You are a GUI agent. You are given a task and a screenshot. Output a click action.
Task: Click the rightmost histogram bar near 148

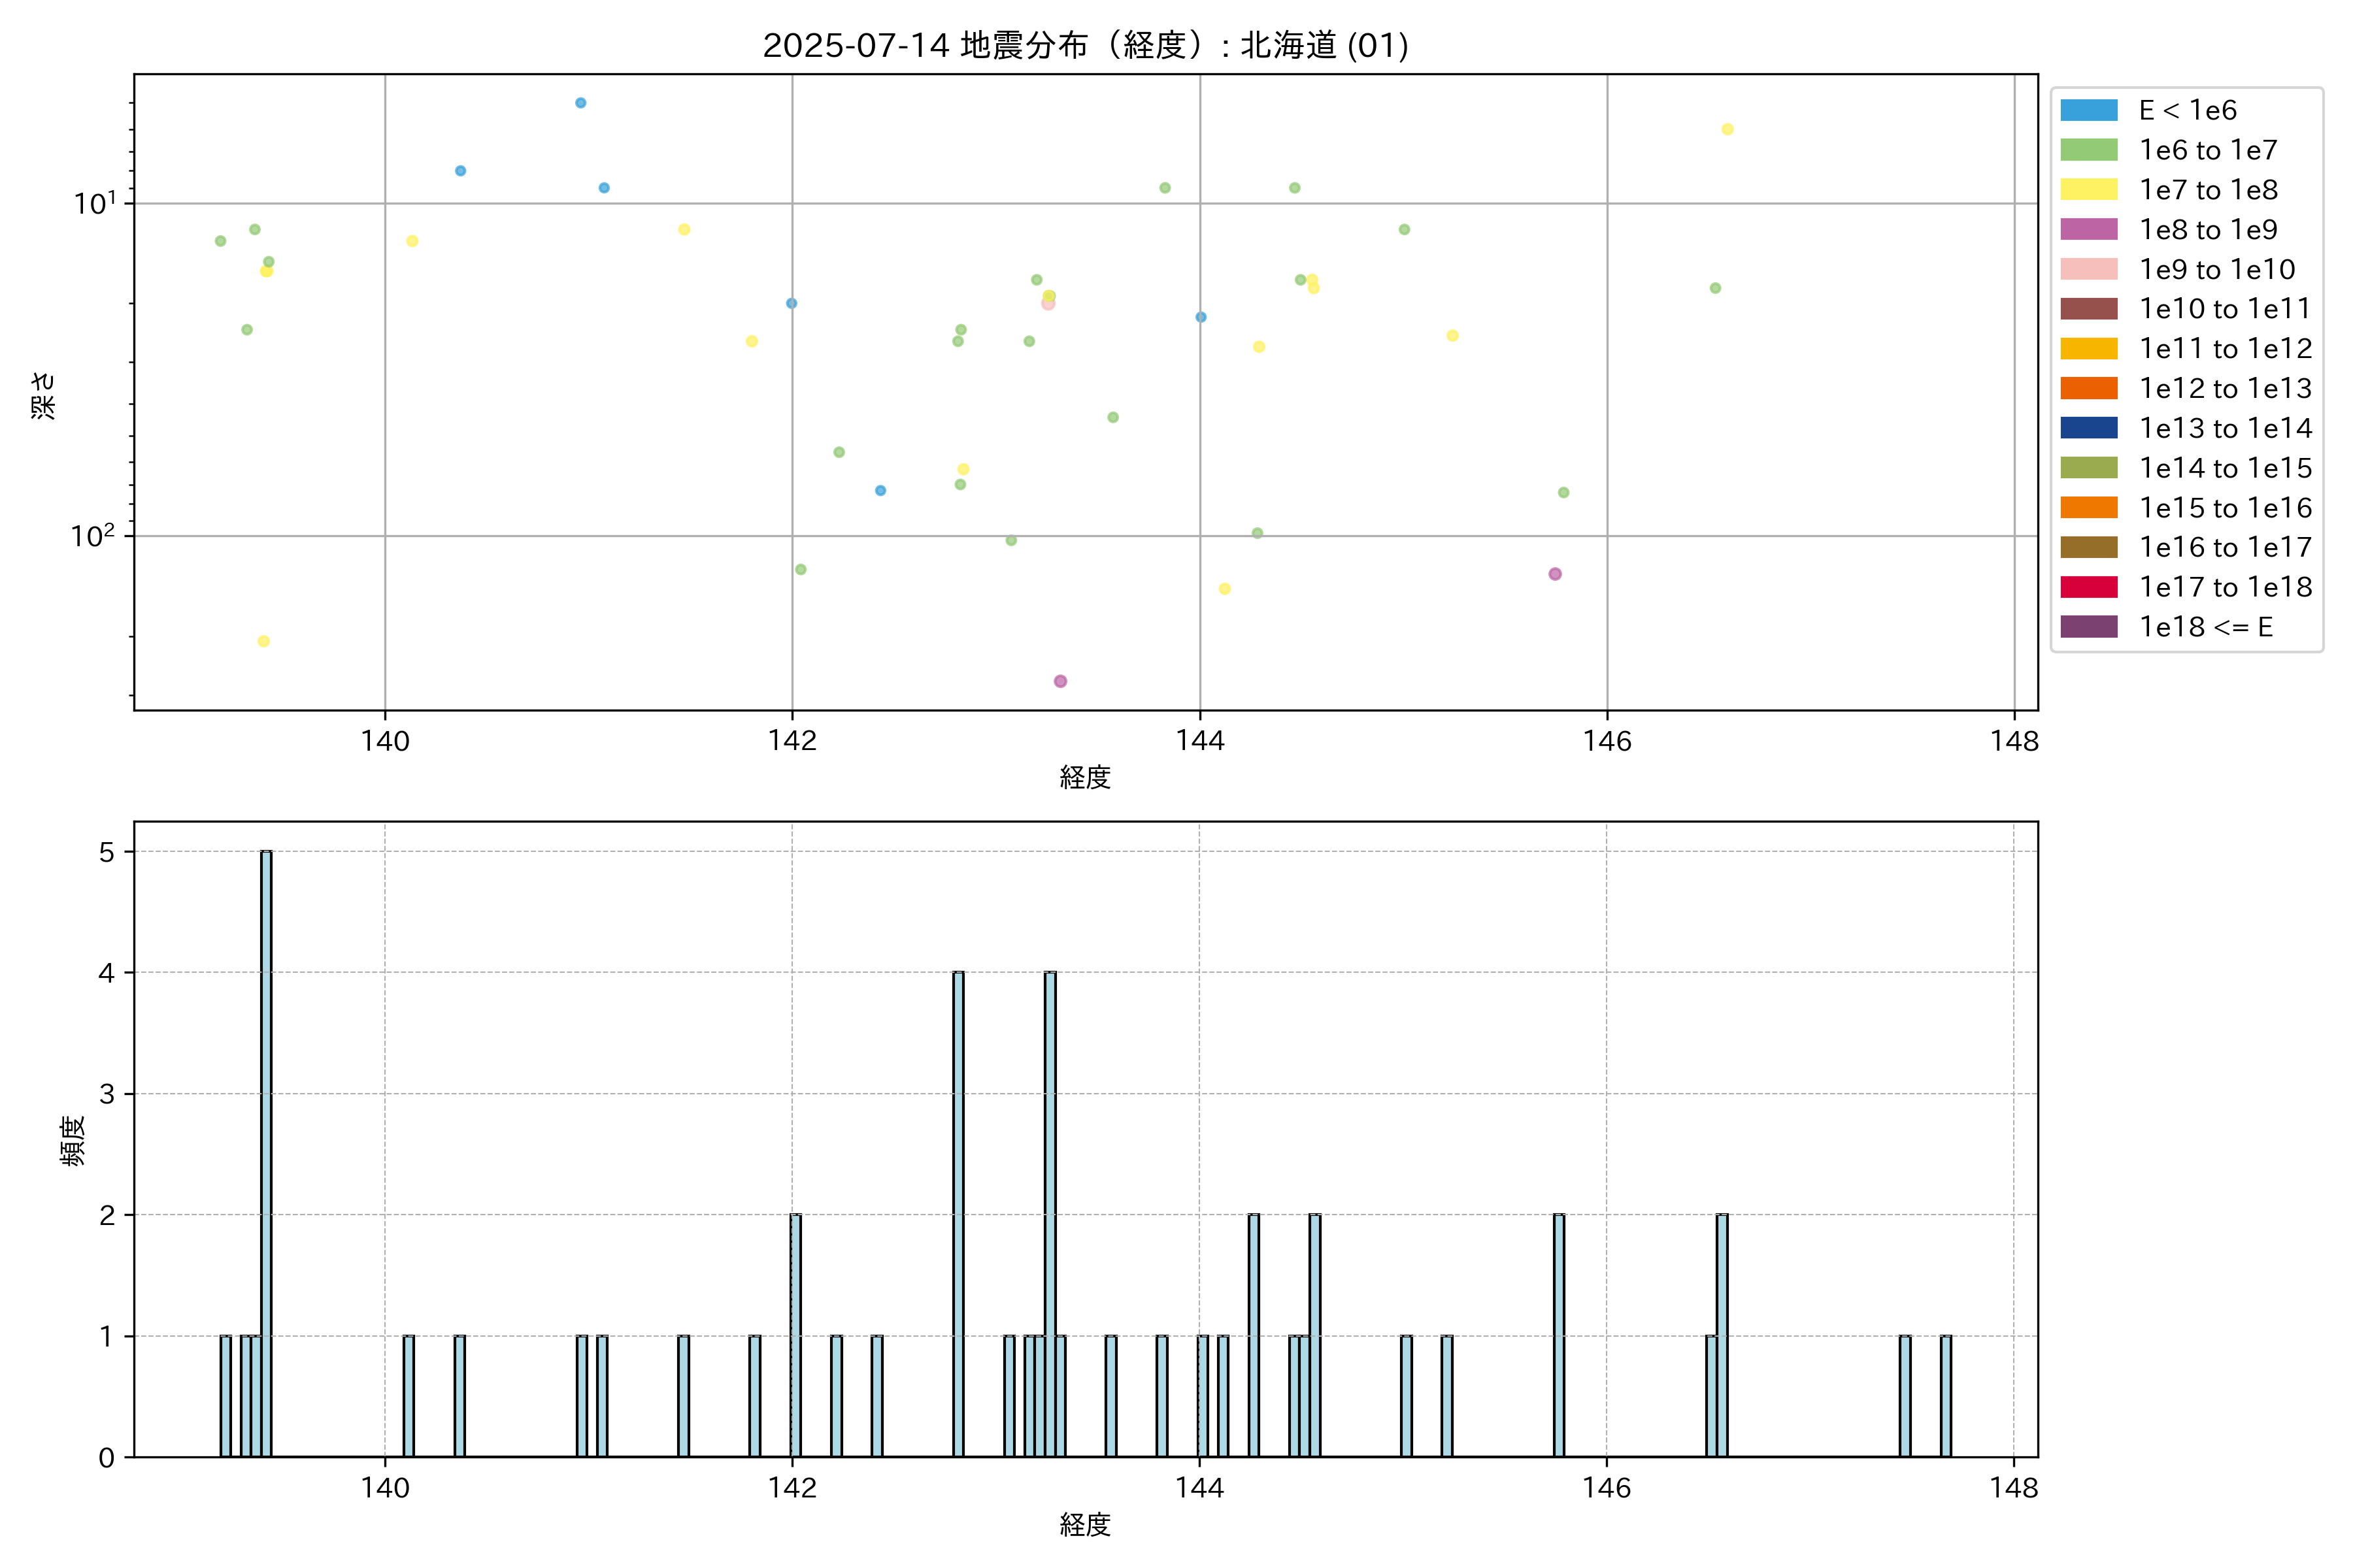pos(1946,1396)
